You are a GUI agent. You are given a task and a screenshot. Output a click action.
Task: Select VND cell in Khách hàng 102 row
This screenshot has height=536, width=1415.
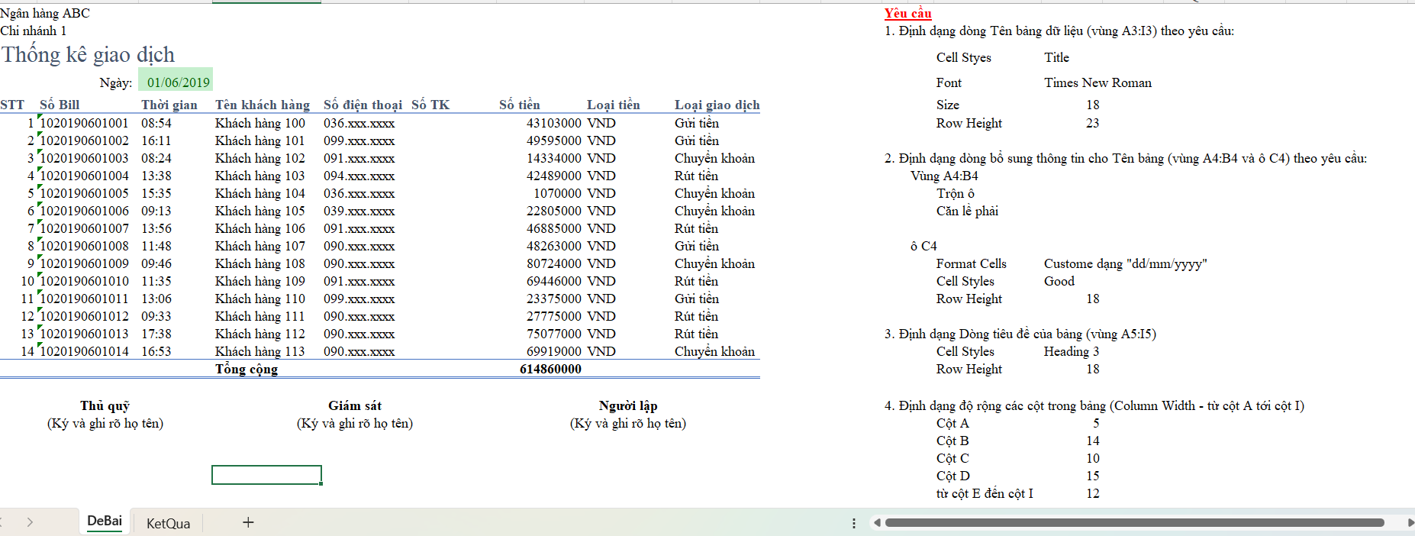point(601,158)
